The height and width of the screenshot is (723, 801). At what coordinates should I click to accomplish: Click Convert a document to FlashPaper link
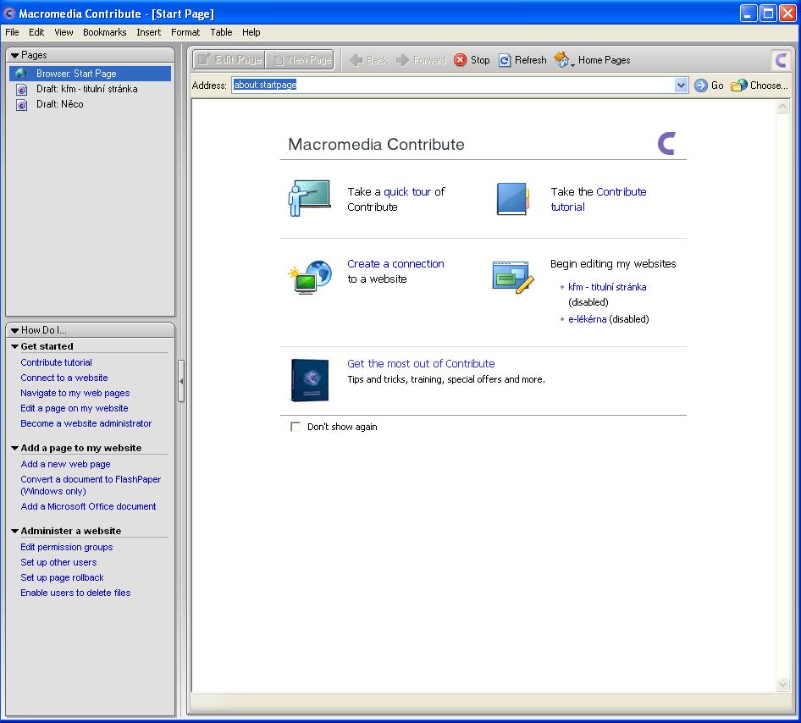(x=91, y=485)
